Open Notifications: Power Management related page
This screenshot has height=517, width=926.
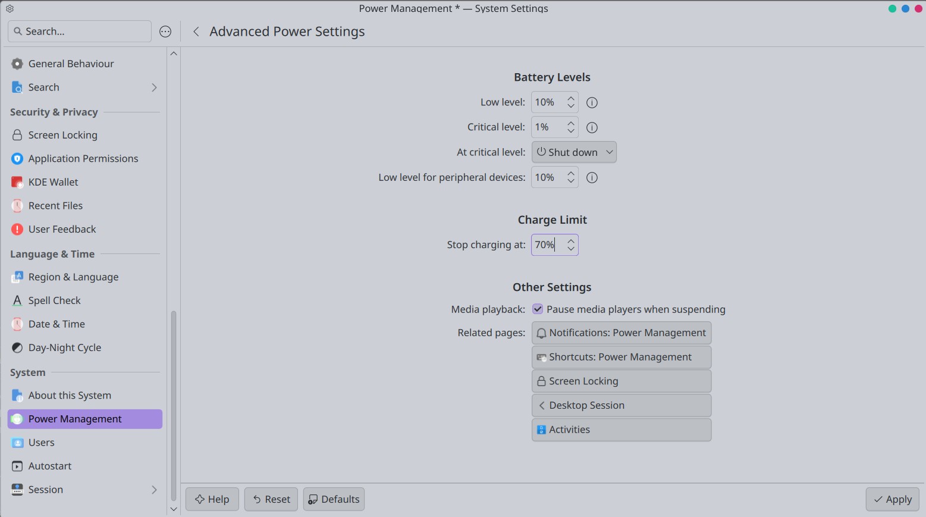coord(621,333)
